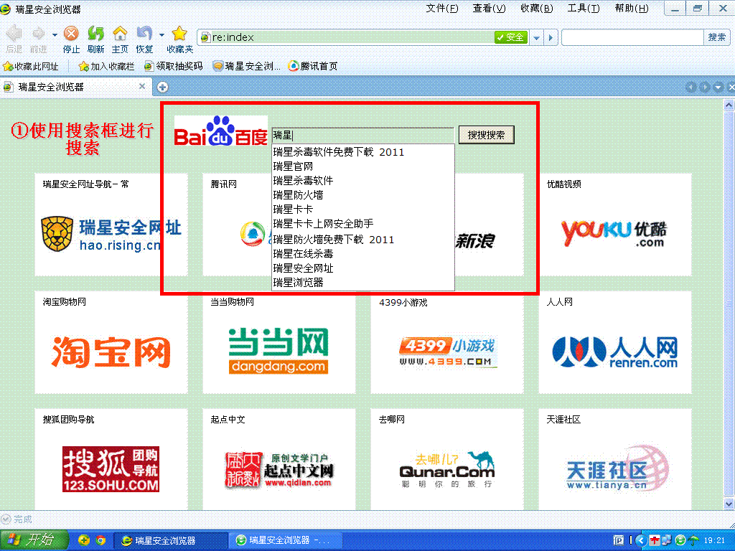Open the 4399小游戏 thumbnail
Screen dimensions: 735x551
[x=447, y=342]
